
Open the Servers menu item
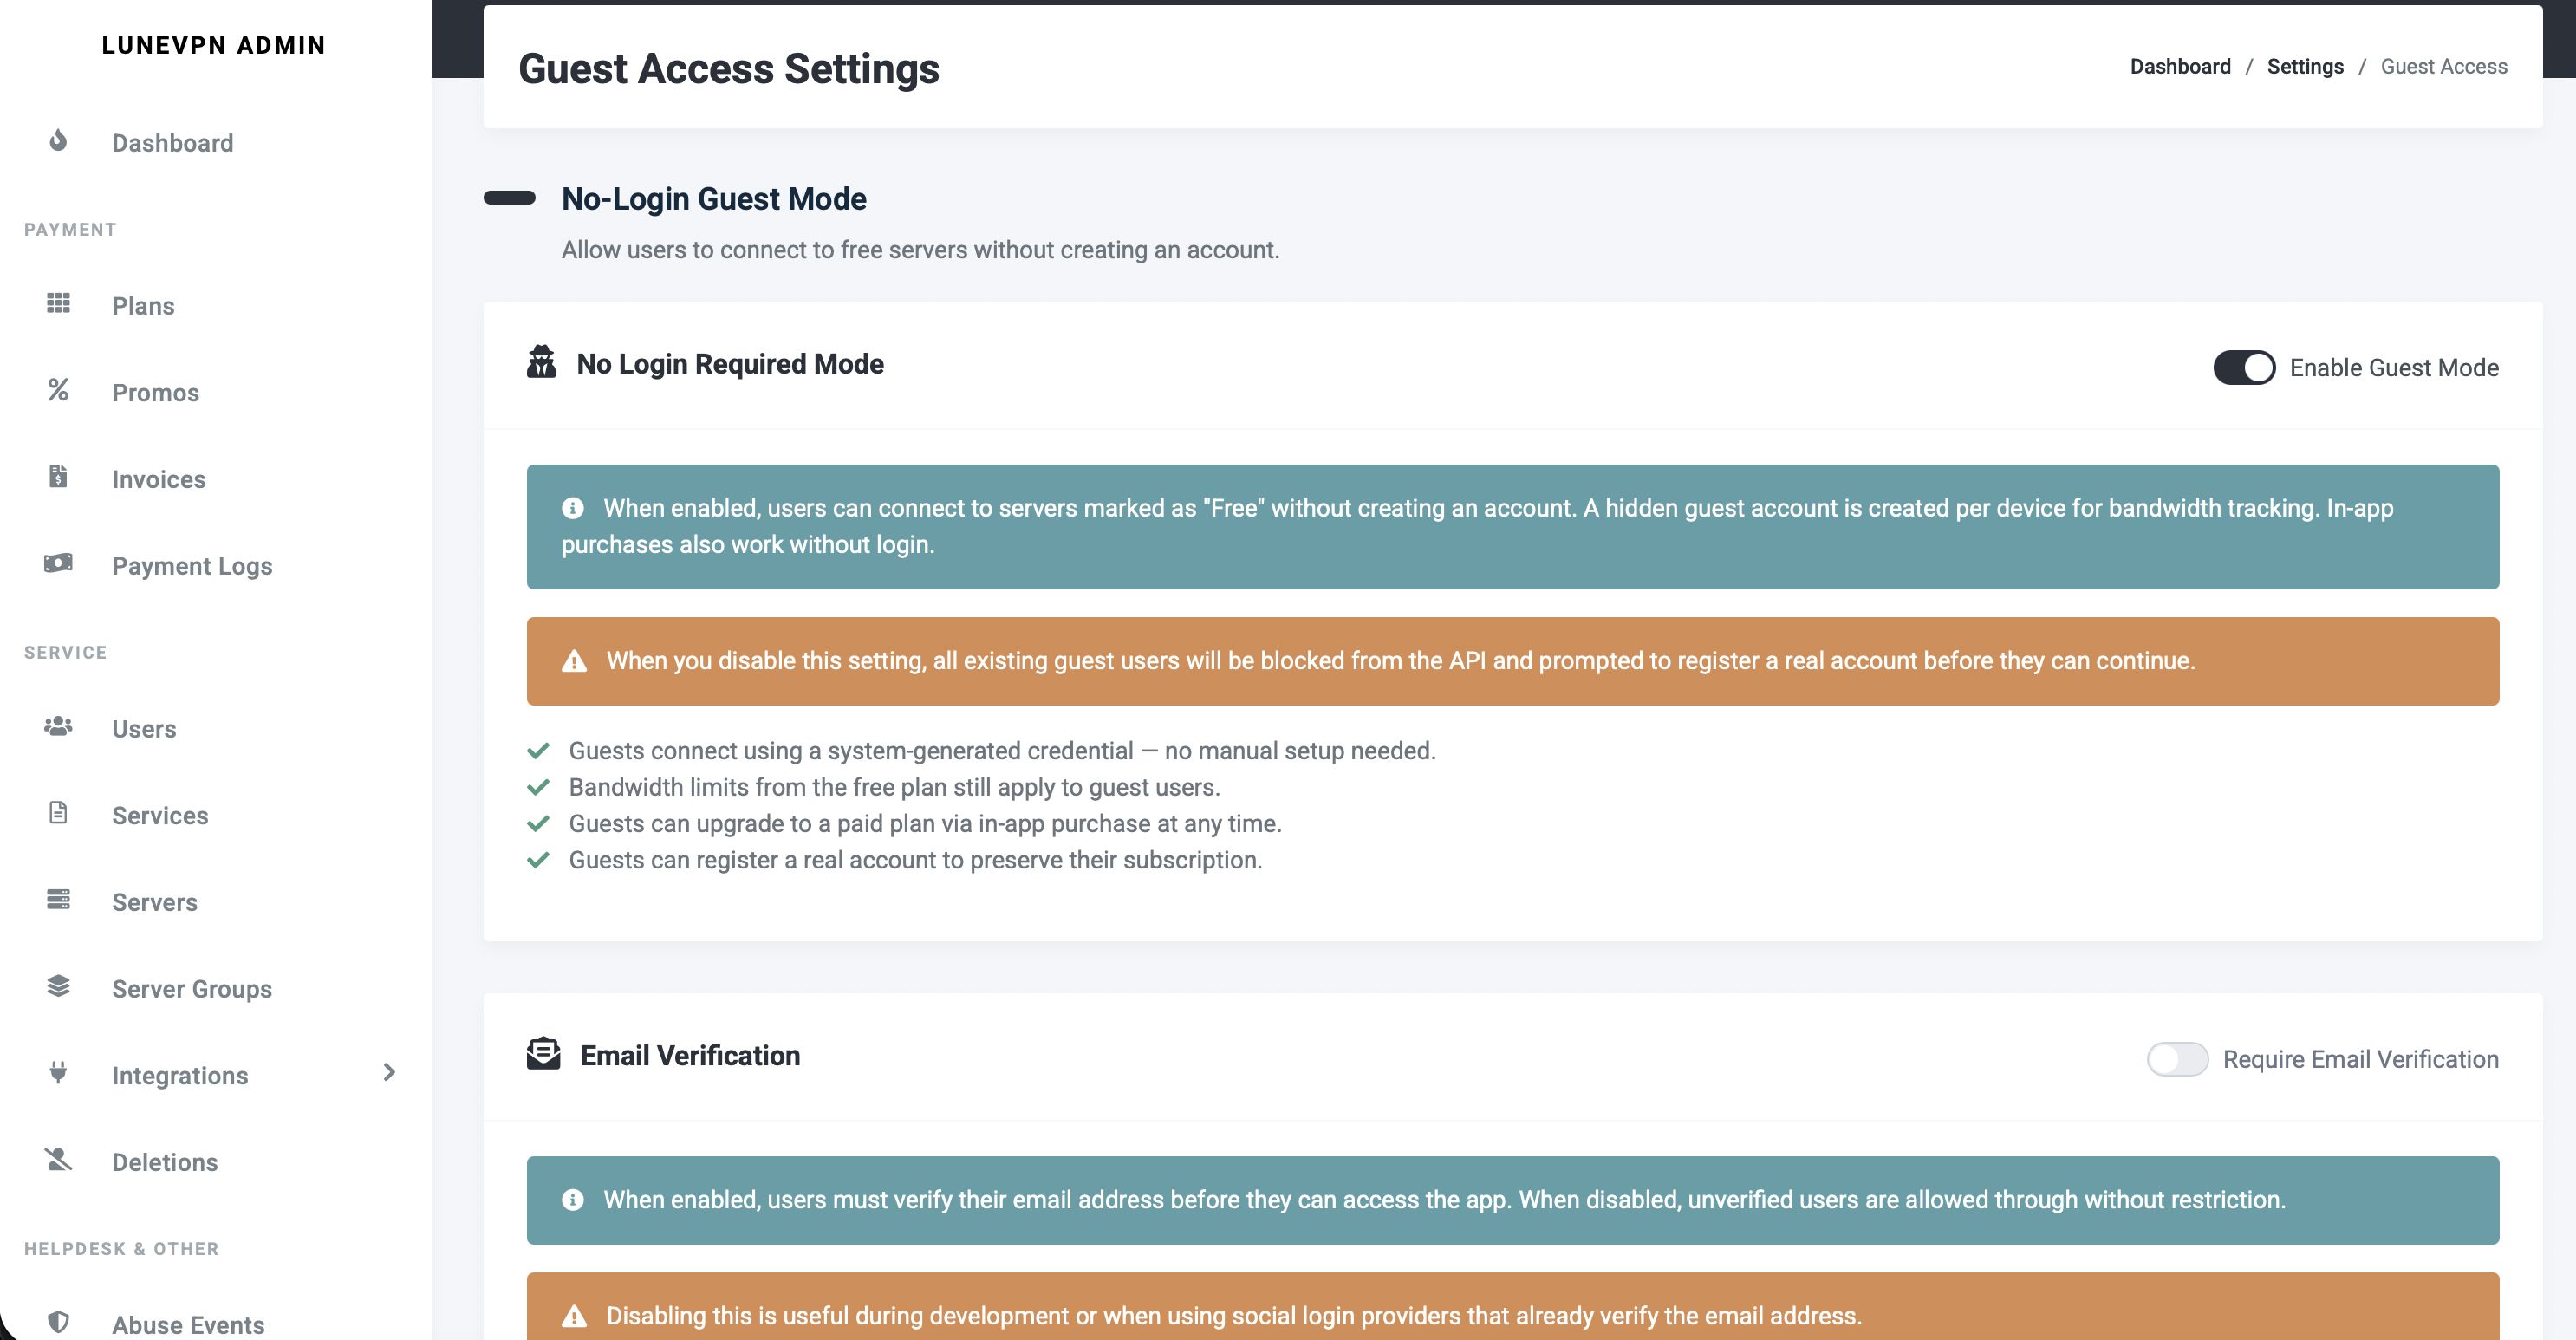(155, 902)
